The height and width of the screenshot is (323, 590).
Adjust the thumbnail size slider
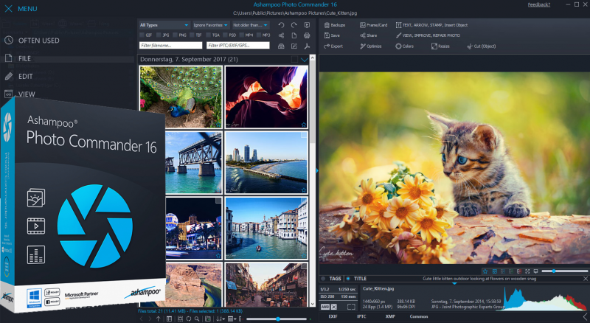[277, 319]
